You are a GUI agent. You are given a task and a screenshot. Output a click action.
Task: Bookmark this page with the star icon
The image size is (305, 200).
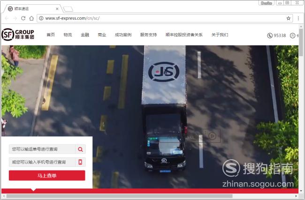pos(288,18)
